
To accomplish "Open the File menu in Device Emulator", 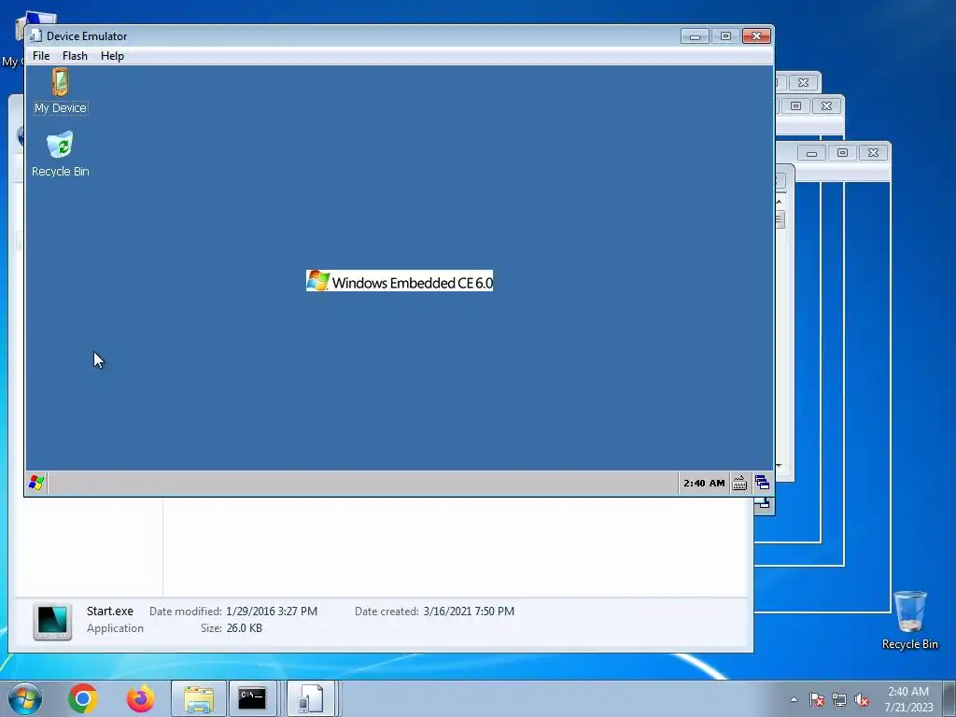I will point(41,55).
